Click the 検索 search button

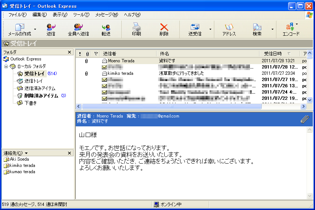pos(257,29)
